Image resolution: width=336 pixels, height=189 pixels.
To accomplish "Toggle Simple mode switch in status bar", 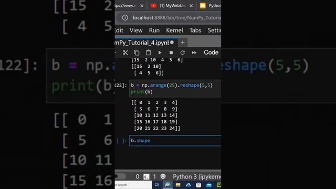I will tap(120, 176).
